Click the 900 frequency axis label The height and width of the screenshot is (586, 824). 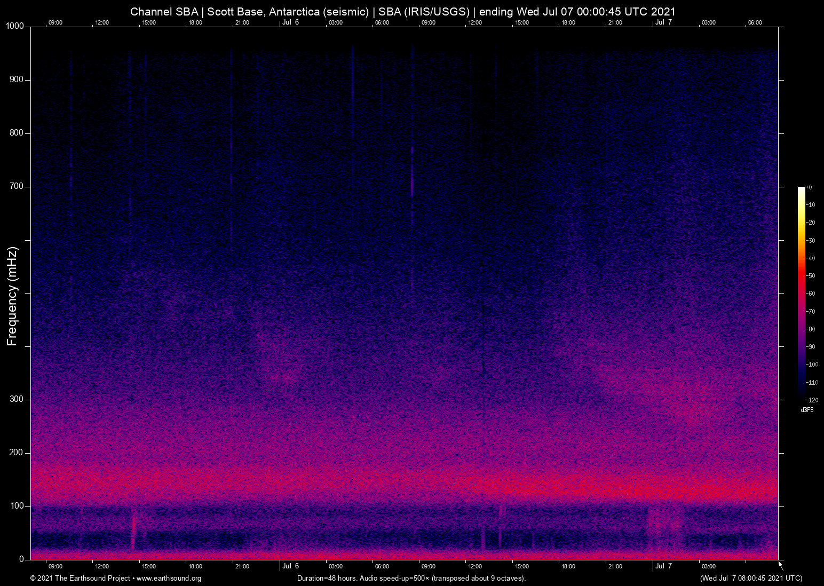(17, 80)
